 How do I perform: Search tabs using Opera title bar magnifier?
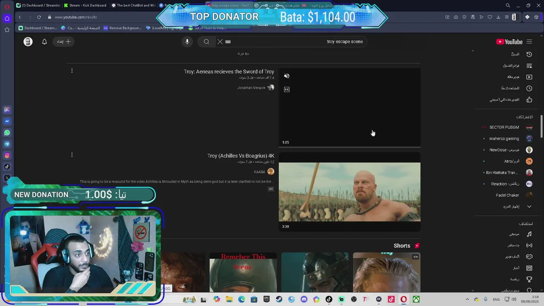pos(508,6)
